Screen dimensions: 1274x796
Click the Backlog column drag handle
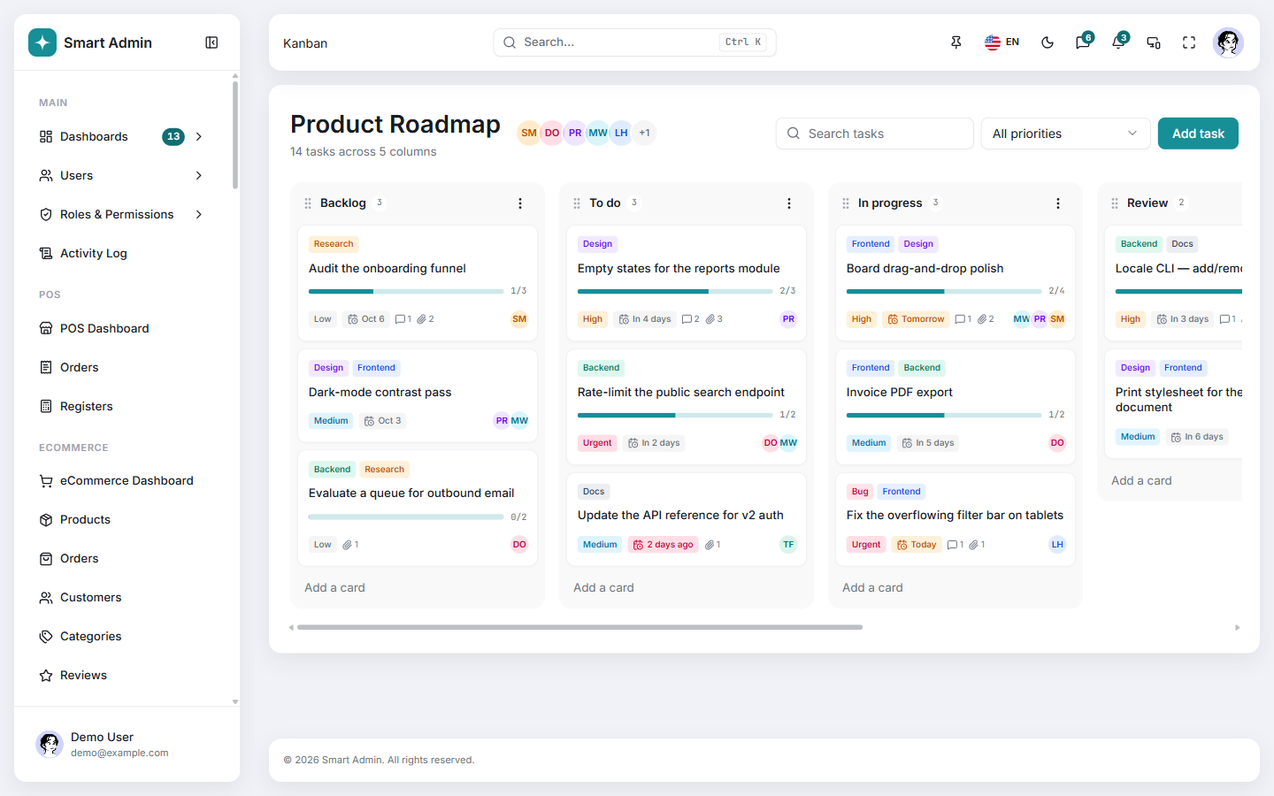click(308, 203)
